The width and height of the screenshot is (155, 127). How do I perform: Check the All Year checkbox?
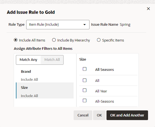pos(85,90)
